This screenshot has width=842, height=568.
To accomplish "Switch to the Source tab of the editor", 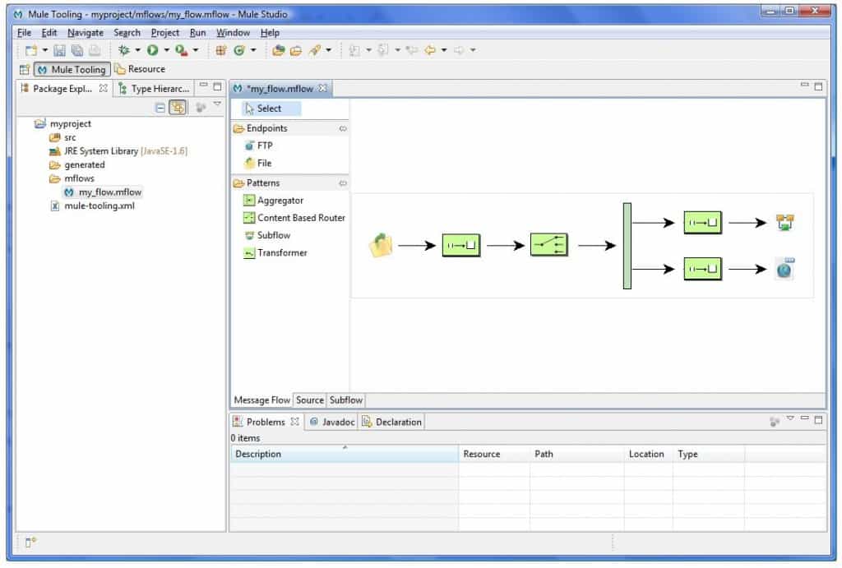I will pos(310,400).
